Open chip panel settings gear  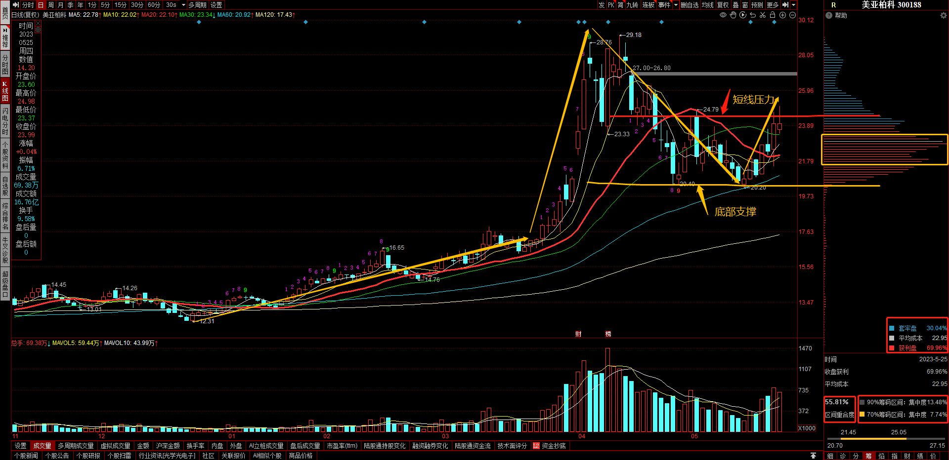pos(943,15)
